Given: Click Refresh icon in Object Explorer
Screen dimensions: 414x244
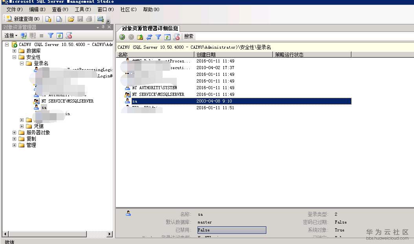Looking at the screenshot, I should [x=60, y=35].
